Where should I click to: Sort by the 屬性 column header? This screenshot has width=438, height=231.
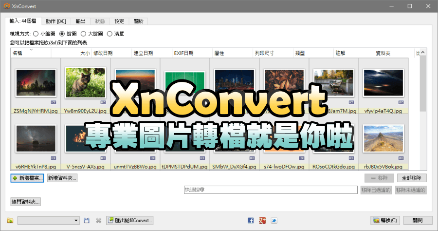tap(233, 53)
